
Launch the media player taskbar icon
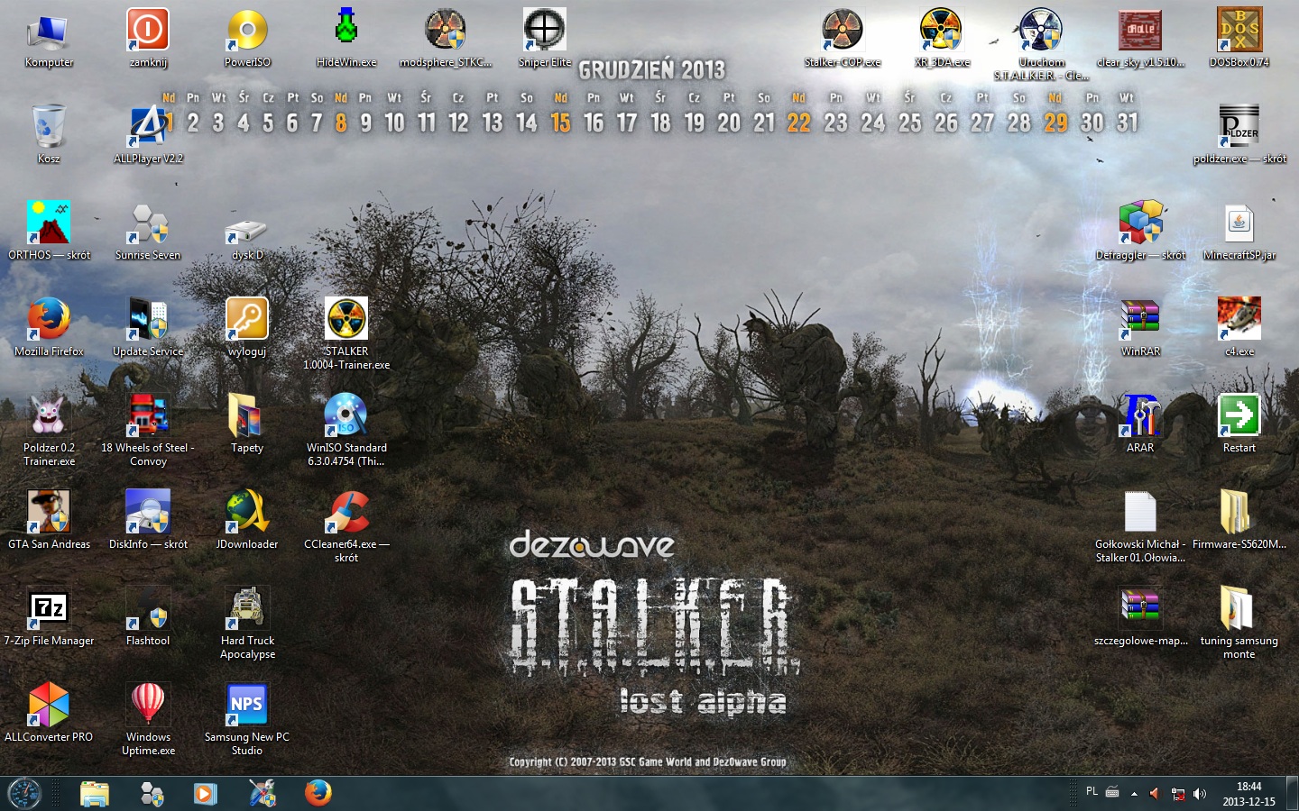[x=206, y=794]
